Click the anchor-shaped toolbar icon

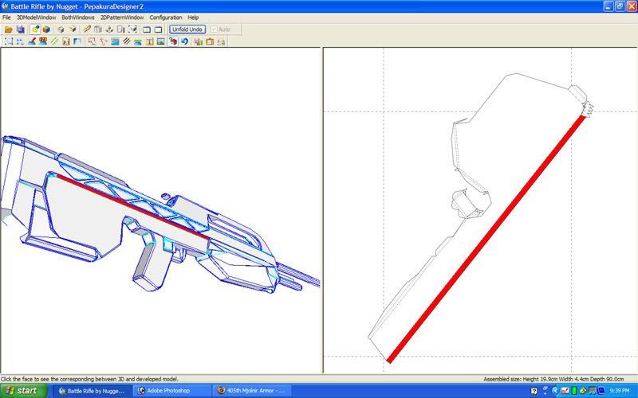click(x=109, y=29)
